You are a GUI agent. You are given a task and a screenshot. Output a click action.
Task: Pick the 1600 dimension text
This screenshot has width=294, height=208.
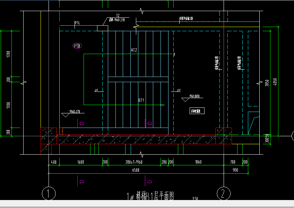point(81,162)
